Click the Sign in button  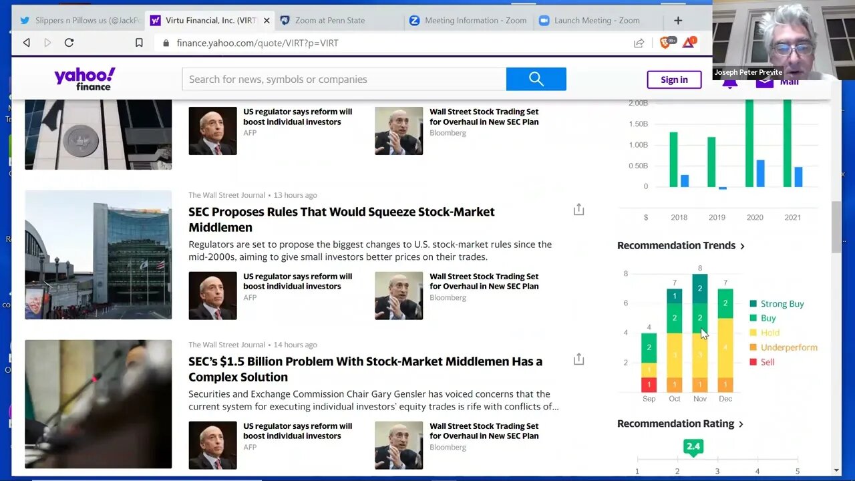click(x=674, y=79)
